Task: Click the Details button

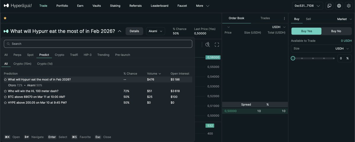Action: 134,31
